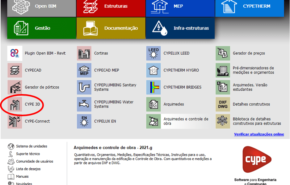The width and height of the screenshot is (290, 185).
Task: Launch CYPEPLUMBING Water Systems faucet icon
Action: point(84,104)
